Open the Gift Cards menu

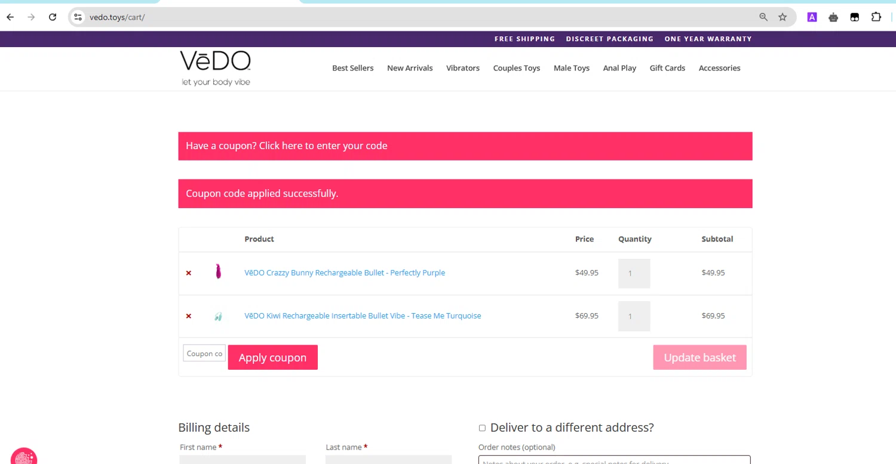coord(667,68)
